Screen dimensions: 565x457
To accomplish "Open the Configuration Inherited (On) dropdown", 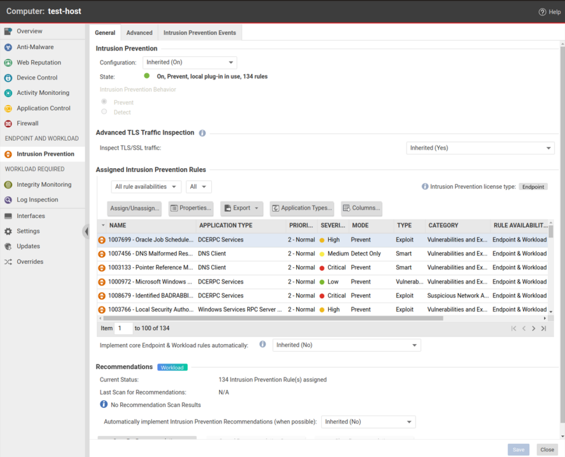I will click(x=190, y=63).
